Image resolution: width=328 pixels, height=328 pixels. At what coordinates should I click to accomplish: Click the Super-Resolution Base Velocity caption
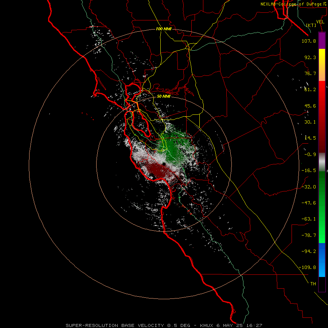click(164, 325)
